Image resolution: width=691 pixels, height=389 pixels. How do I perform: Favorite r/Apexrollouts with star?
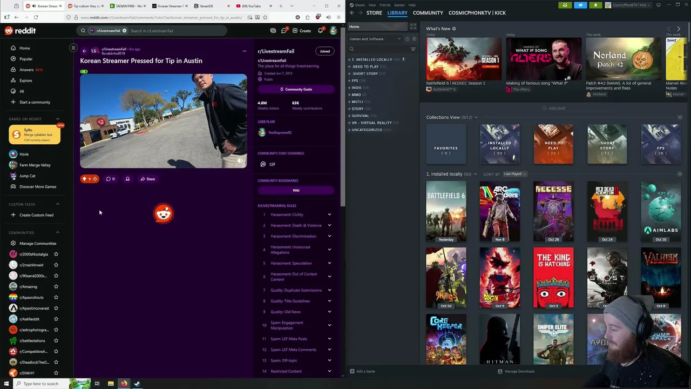click(x=56, y=297)
